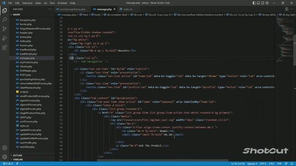Open PHPMailer.php in explorer

[28, 71]
